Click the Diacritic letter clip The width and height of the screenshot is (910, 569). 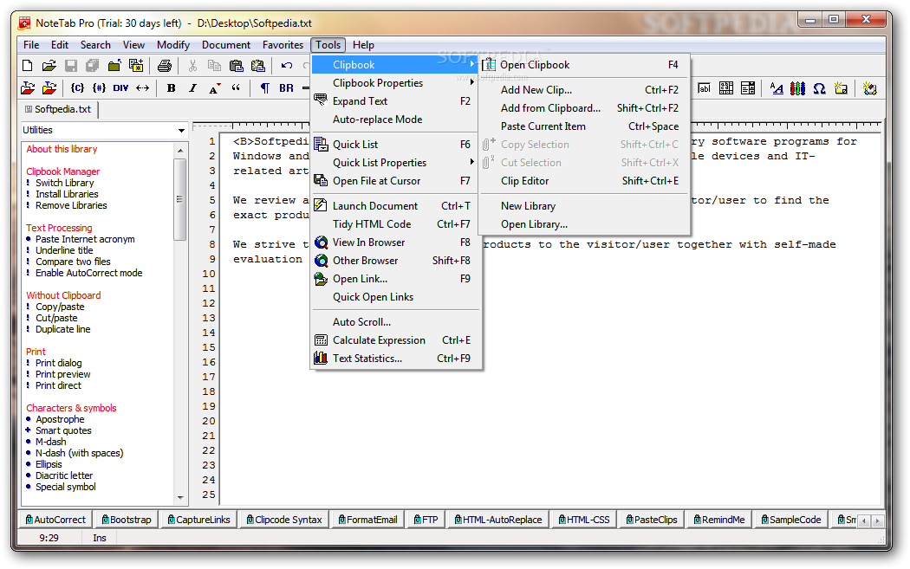pyautogui.click(x=64, y=475)
